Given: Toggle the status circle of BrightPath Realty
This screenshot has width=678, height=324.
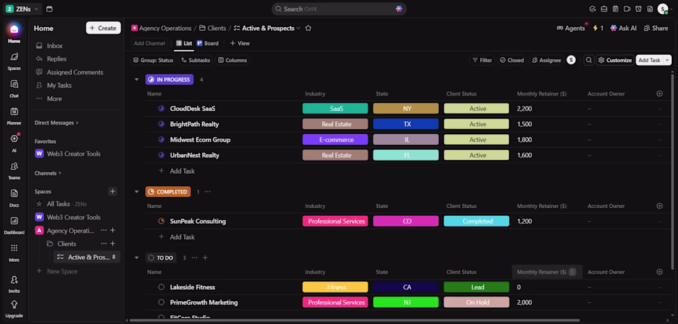Looking at the screenshot, I should coord(161,124).
